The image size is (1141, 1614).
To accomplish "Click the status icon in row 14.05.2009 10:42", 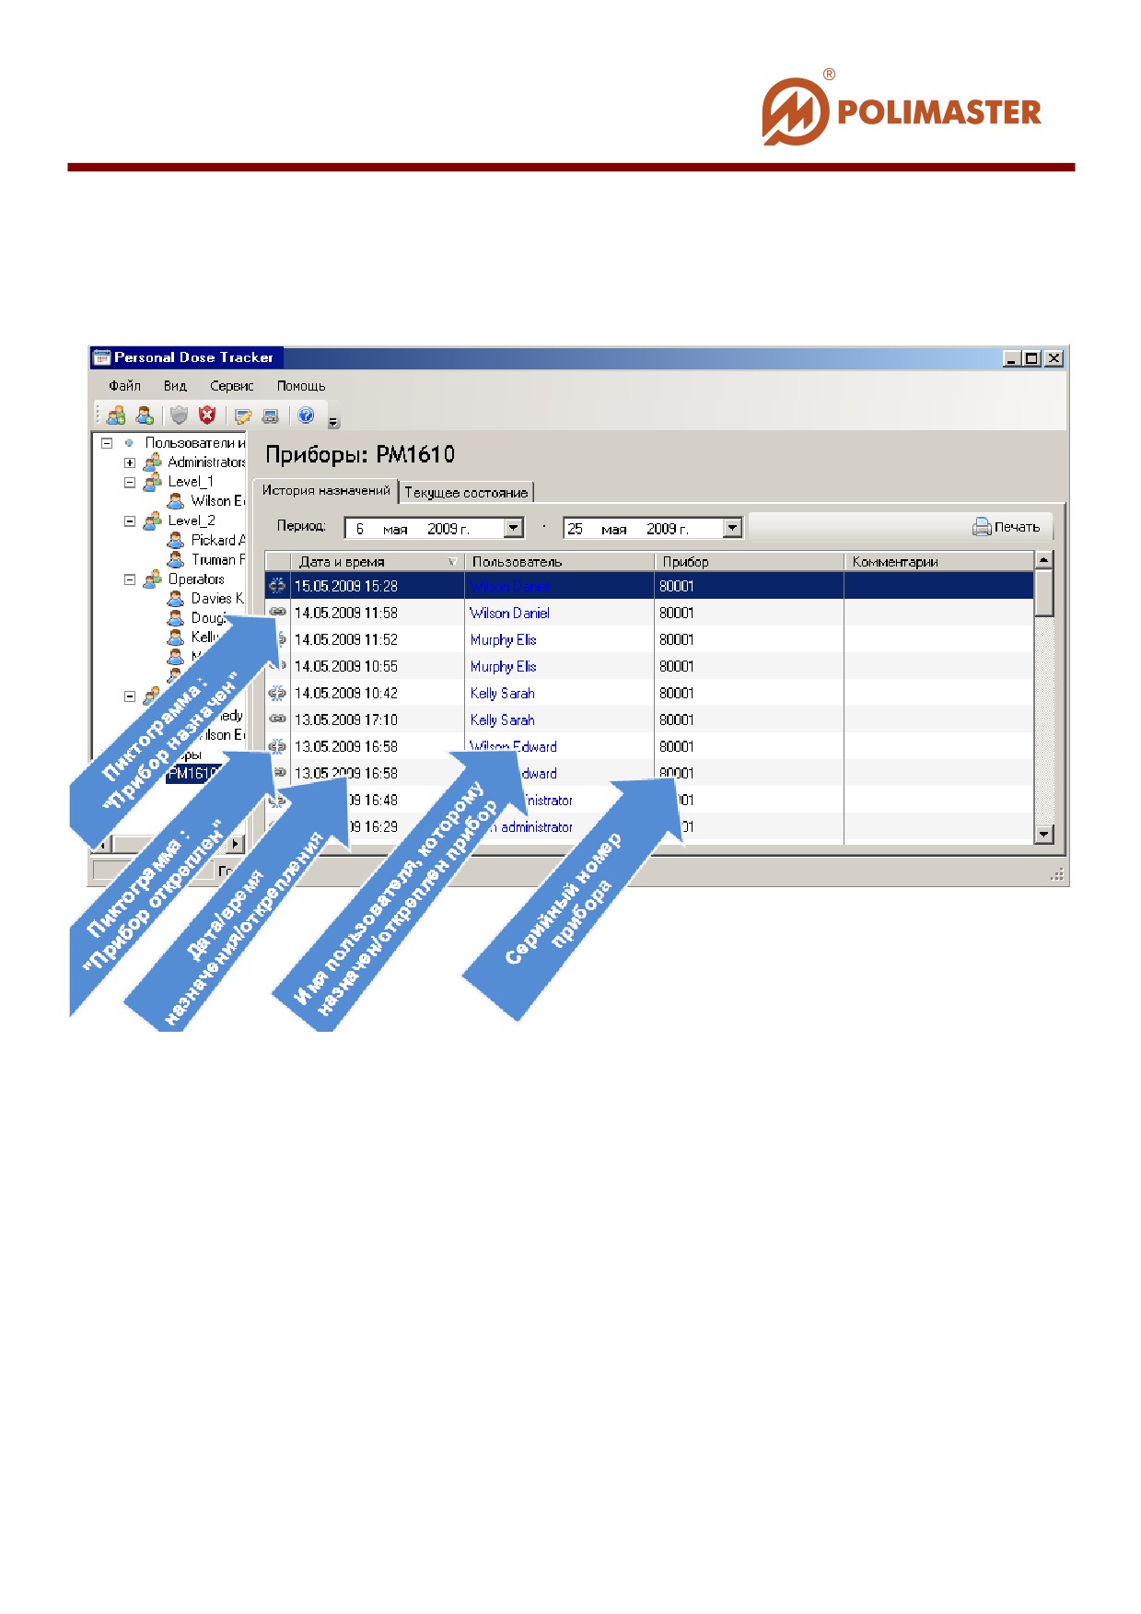I will pos(277,693).
